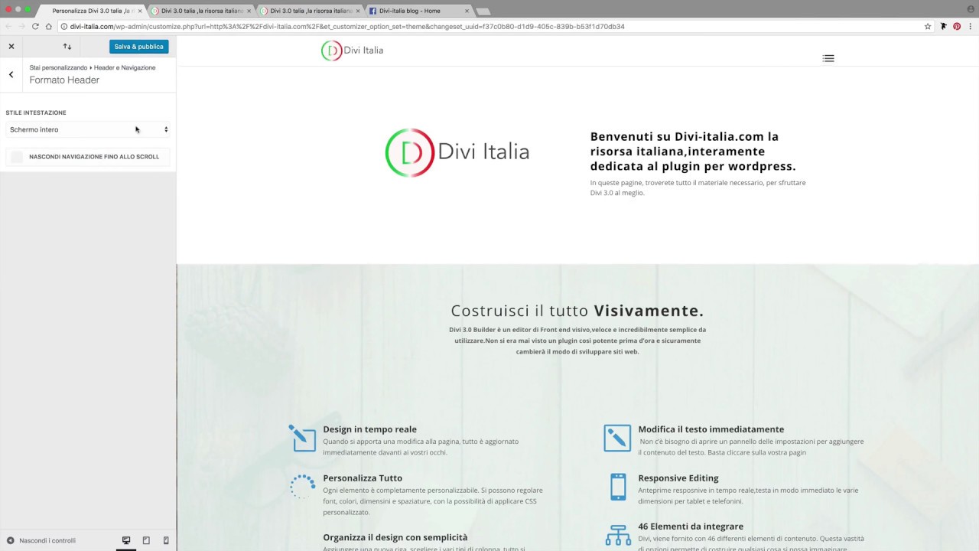Switch to tablet preview icon
This screenshot has height=551, width=979.
pos(146,540)
